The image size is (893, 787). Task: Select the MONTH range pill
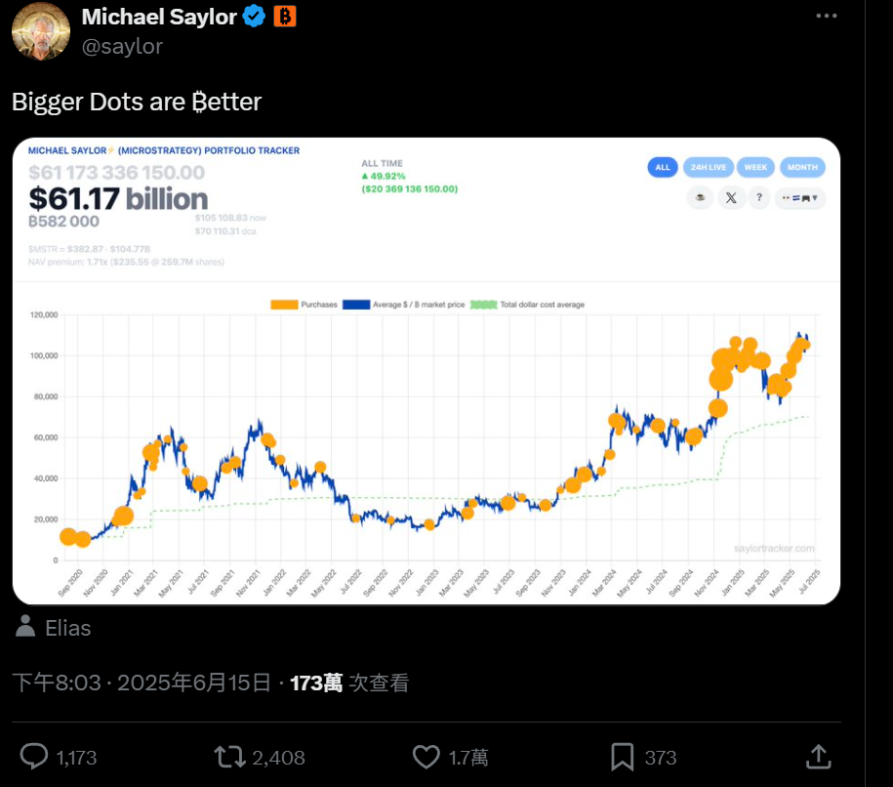point(802,167)
